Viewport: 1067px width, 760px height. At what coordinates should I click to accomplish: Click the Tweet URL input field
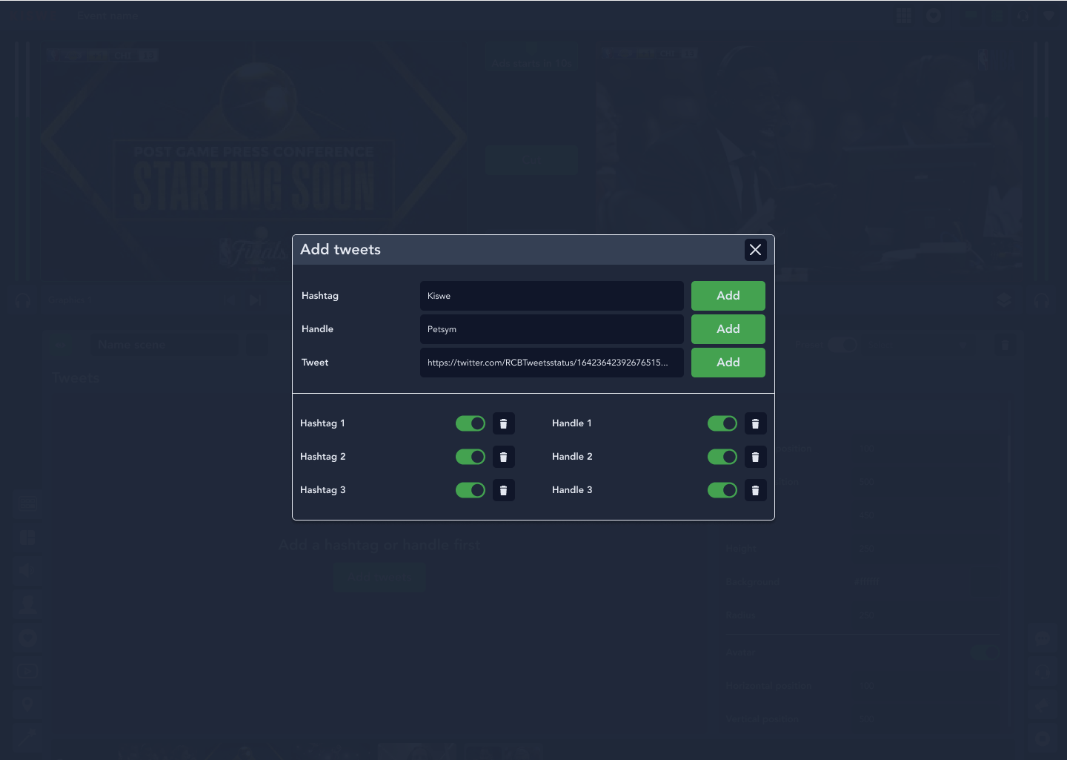(551, 363)
